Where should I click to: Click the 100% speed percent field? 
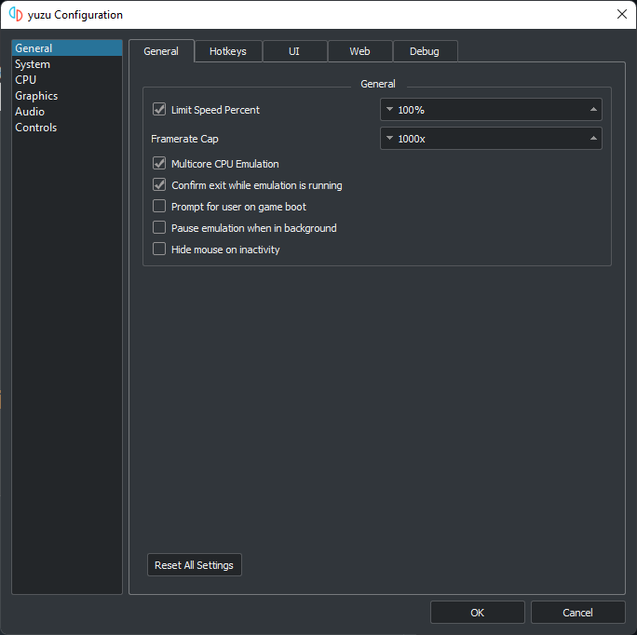(491, 110)
